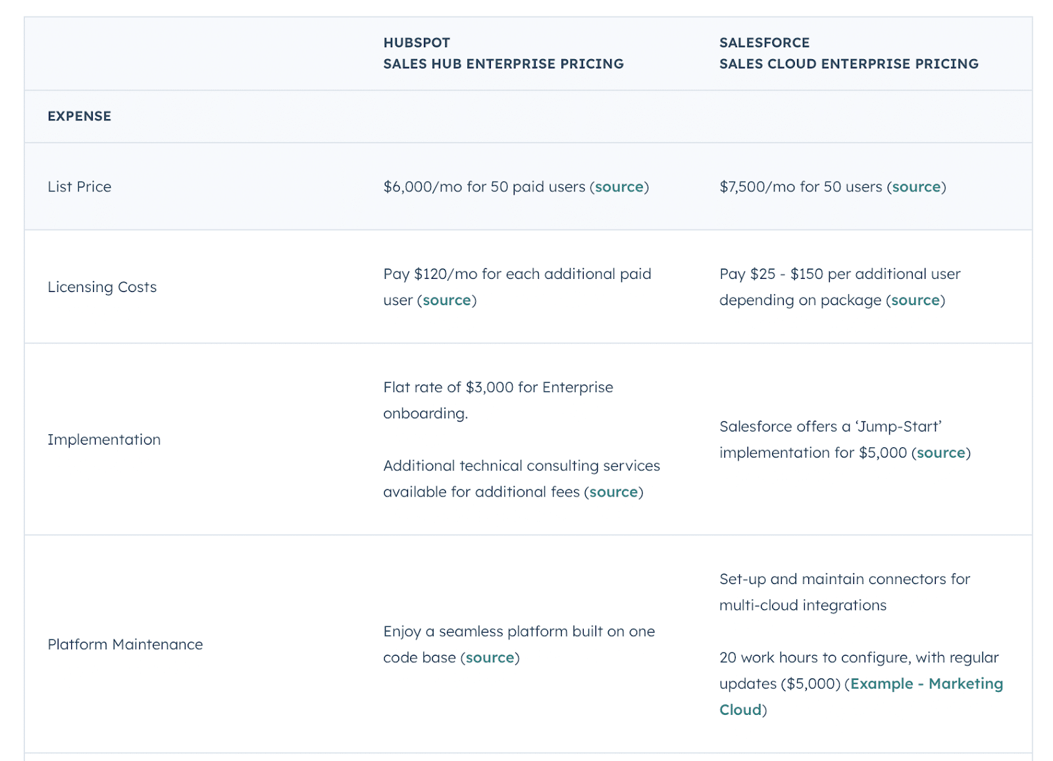Viewport: 1053px width, 761px height.
Task: Click the Salesforce Sales Cloud Enterprise Pricing header
Action: (x=849, y=53)
